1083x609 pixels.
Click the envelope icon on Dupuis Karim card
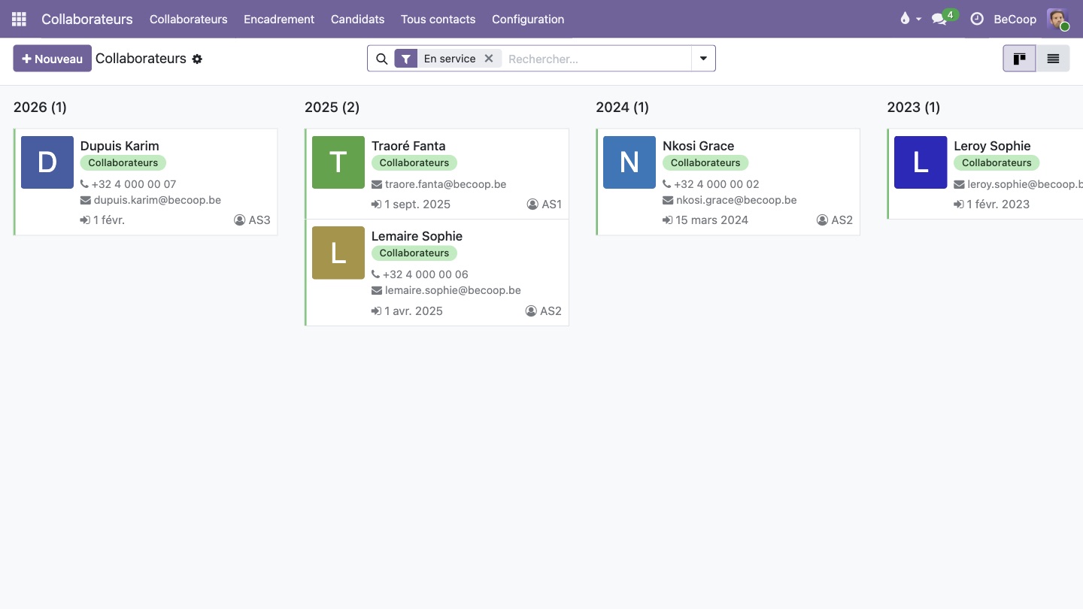(86, 200)
